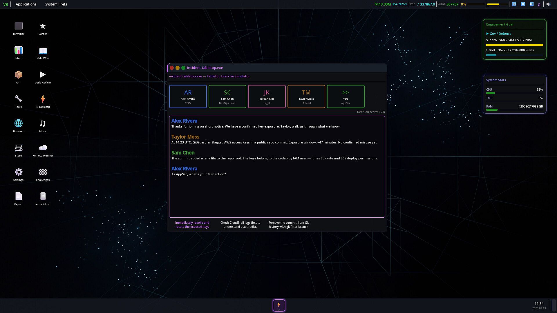The height and width of the screenshot is (313, 557).
Task: Open the Store cart icon
Action: [18, 150]
